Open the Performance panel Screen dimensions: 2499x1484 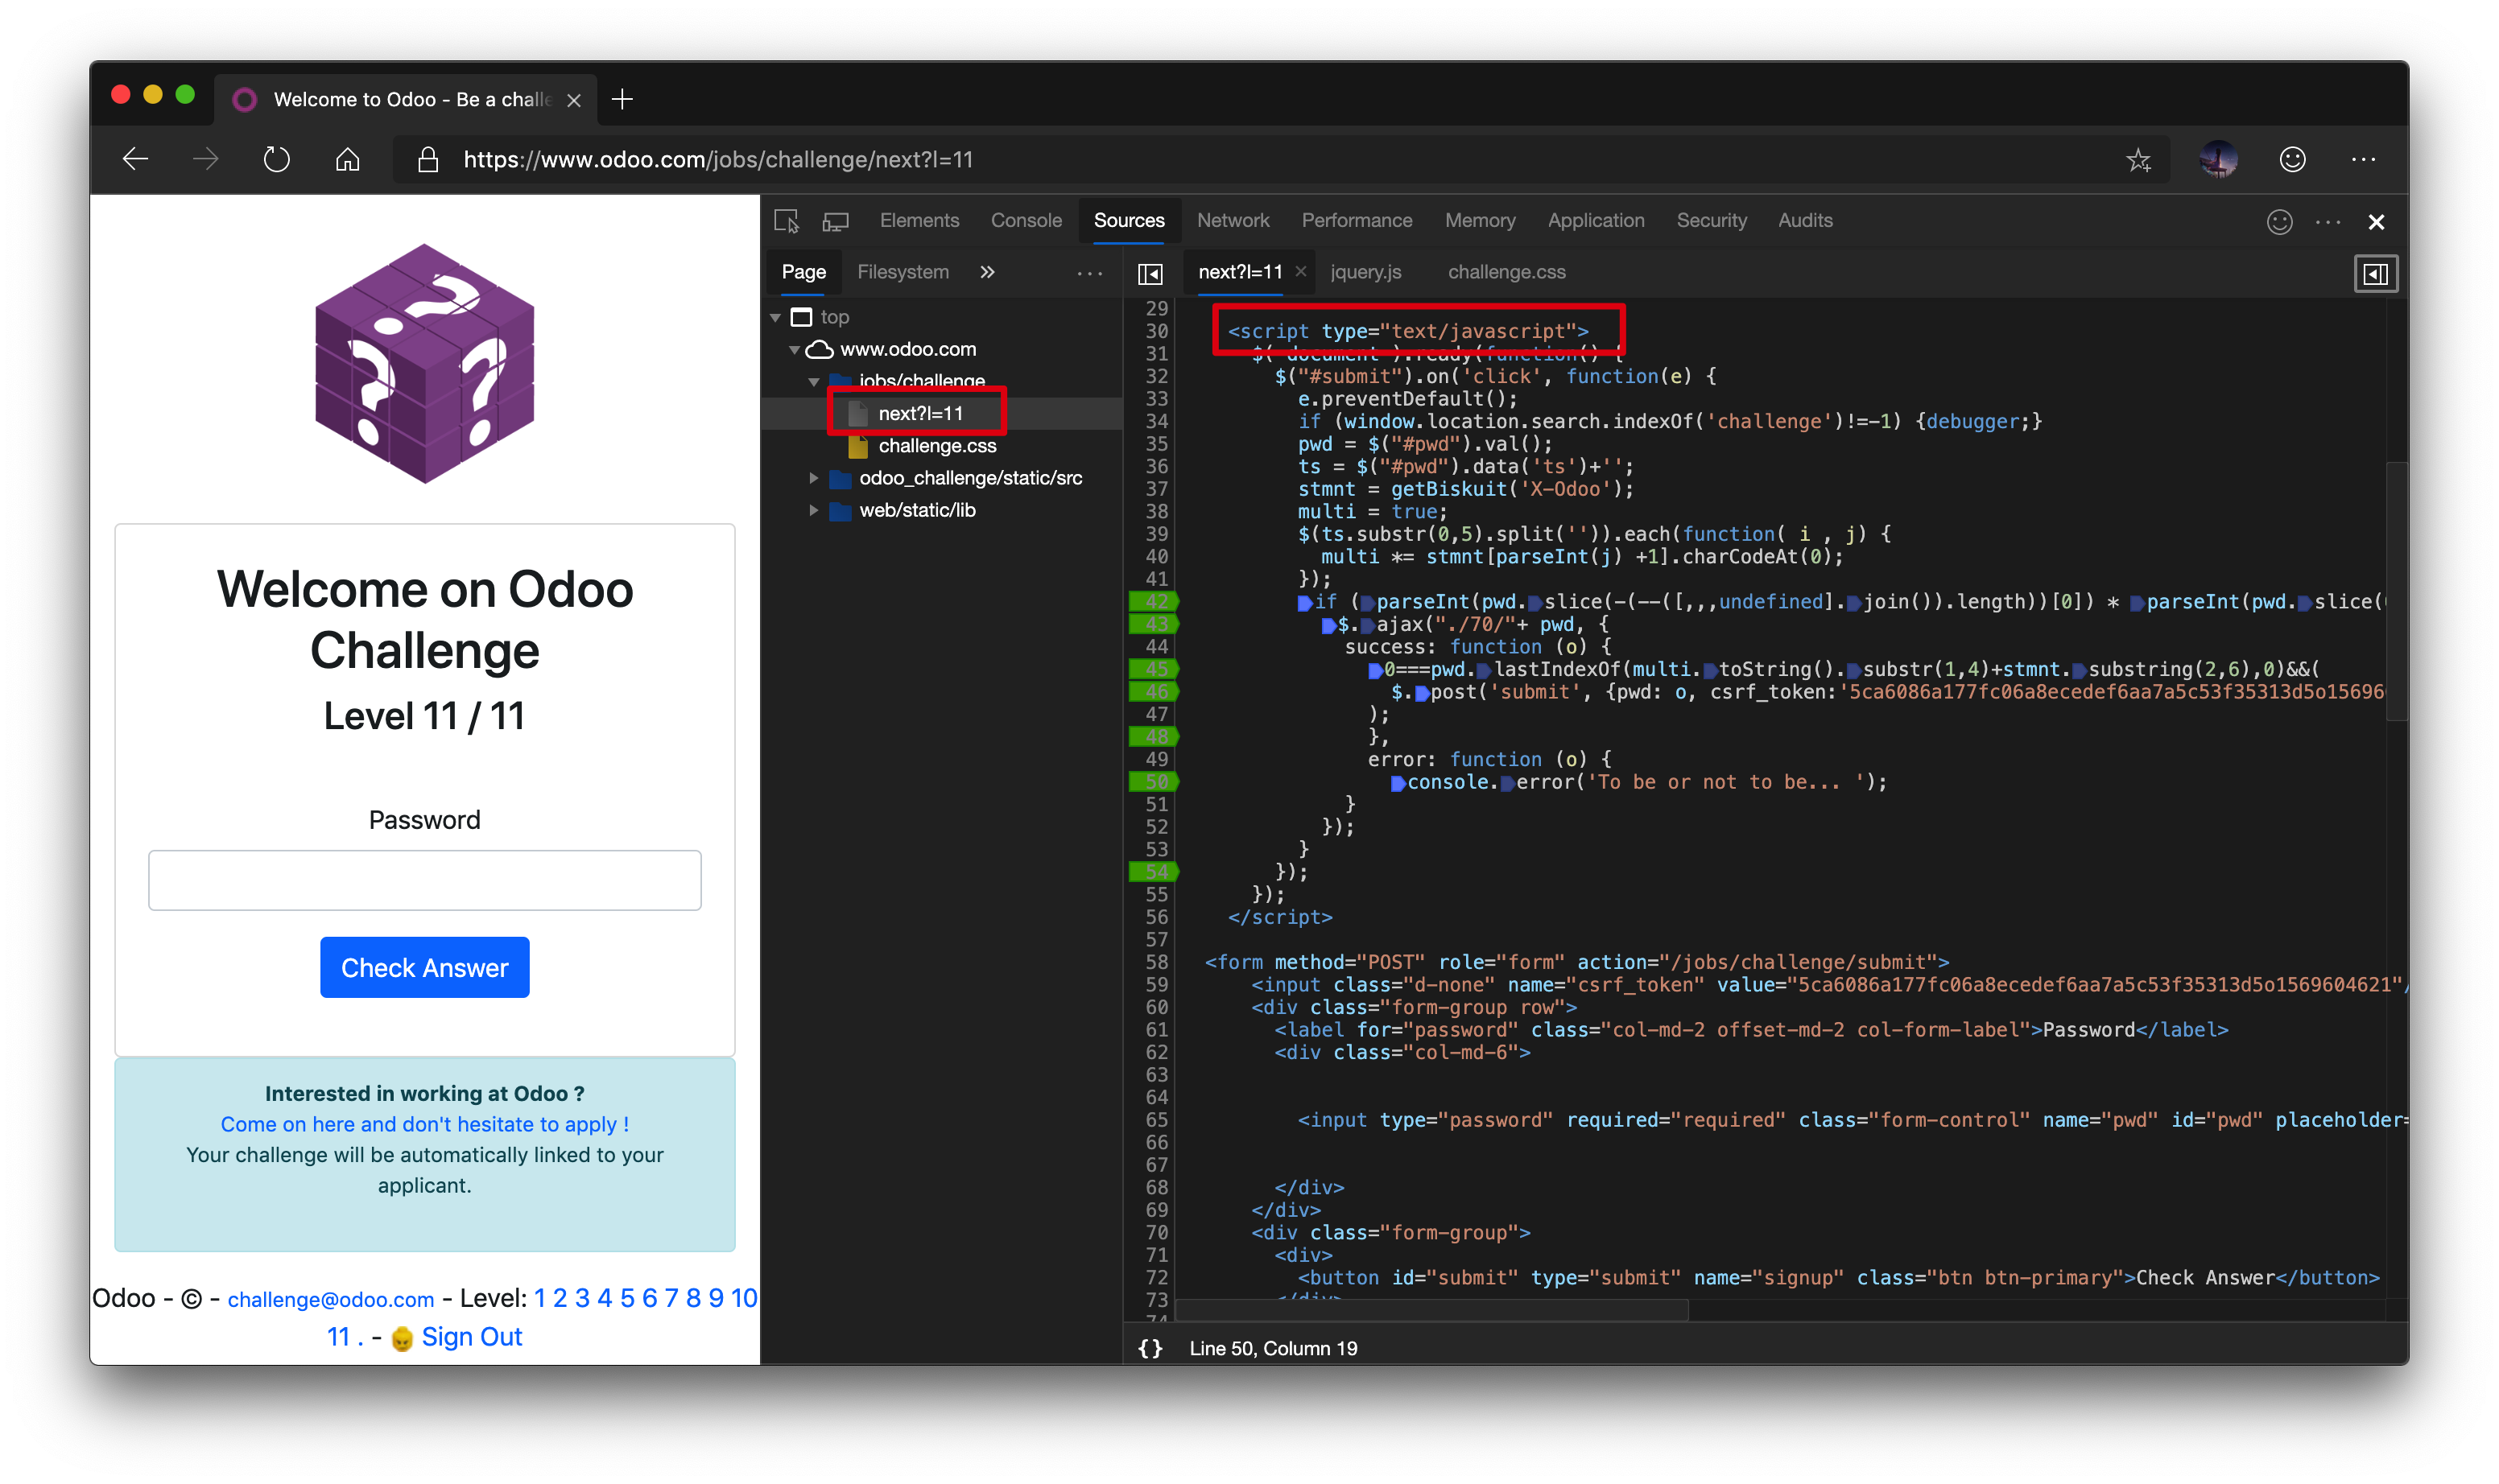pyautogui.click(x=1357, y=221)
